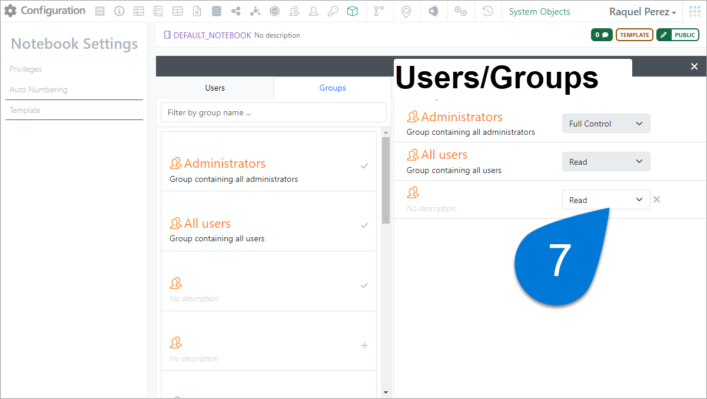Select All users name in the groups list
707x399 pixels.
click(x=207, y=224)
